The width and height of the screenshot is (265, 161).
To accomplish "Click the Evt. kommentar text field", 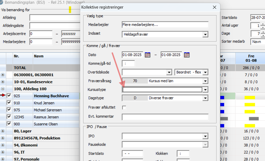I will click(x=165, y=117).
